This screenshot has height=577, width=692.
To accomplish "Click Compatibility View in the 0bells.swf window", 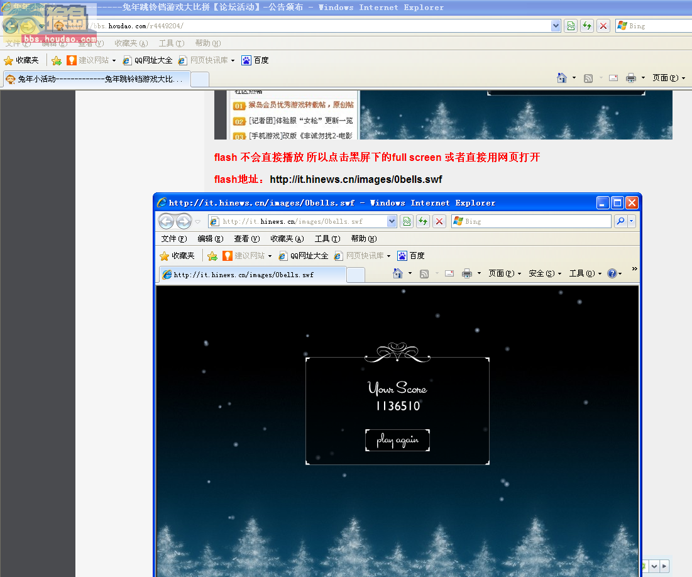I will coord(407,221).
